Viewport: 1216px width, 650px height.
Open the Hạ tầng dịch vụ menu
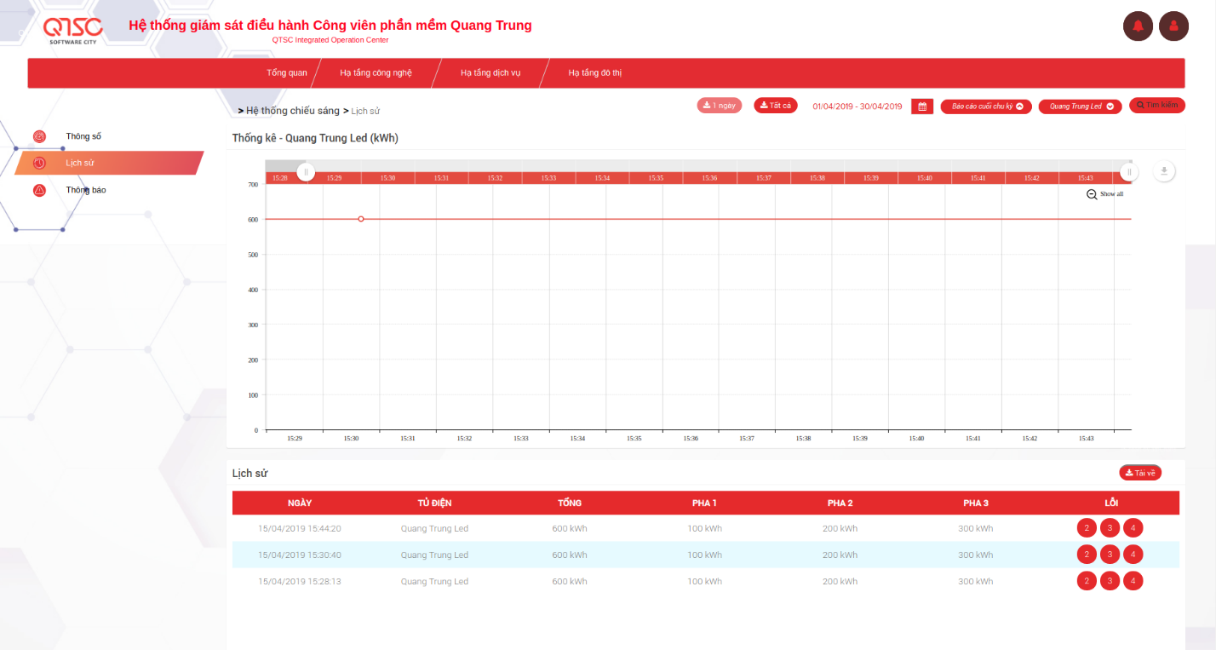[490, 73]
